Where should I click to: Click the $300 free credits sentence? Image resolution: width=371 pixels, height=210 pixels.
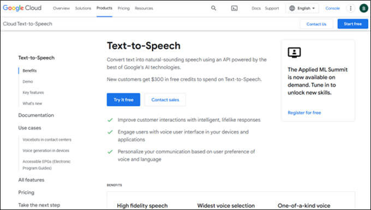point(184,79)
